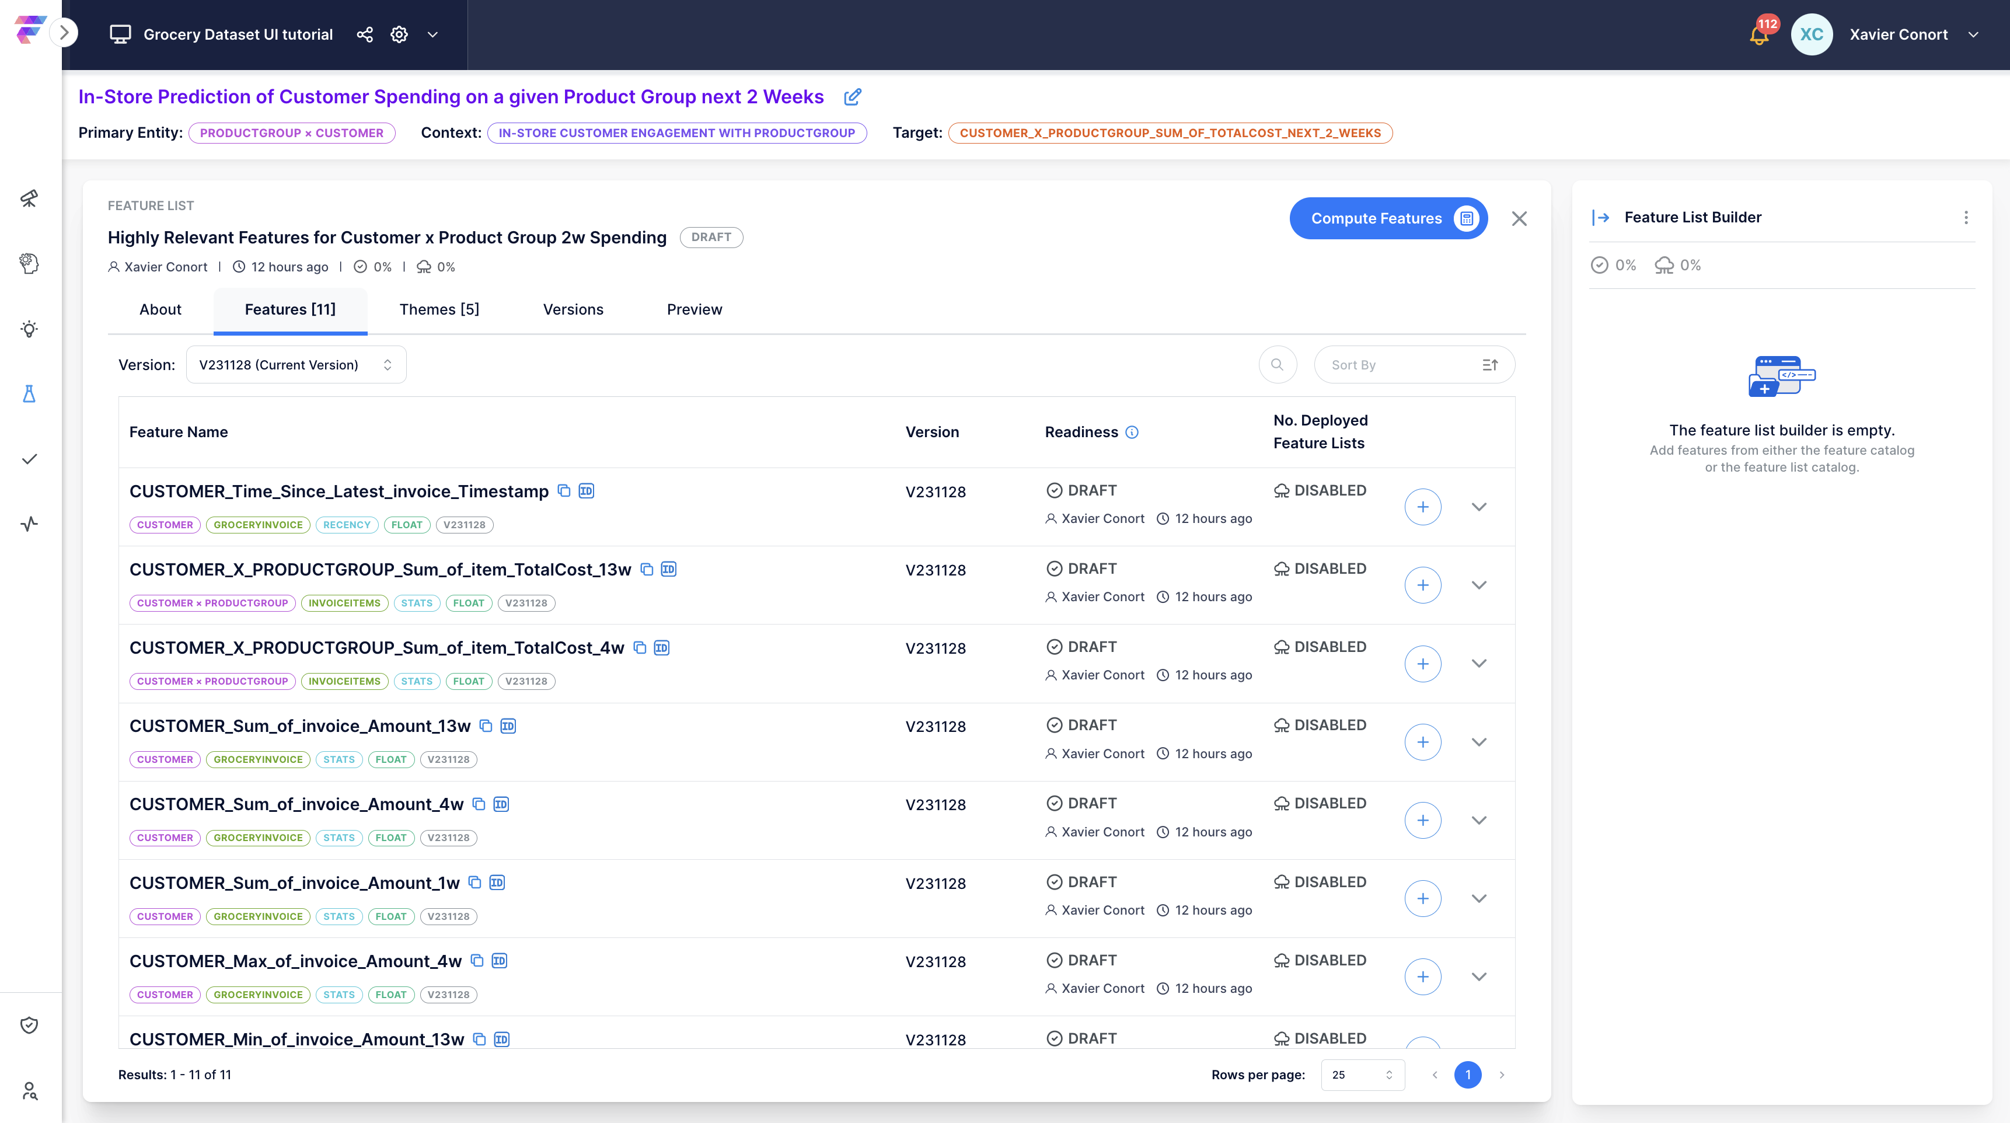Click the notifications bell icon
Viewport: 2010px width, 1123px height.
[x=1759, y=35]
